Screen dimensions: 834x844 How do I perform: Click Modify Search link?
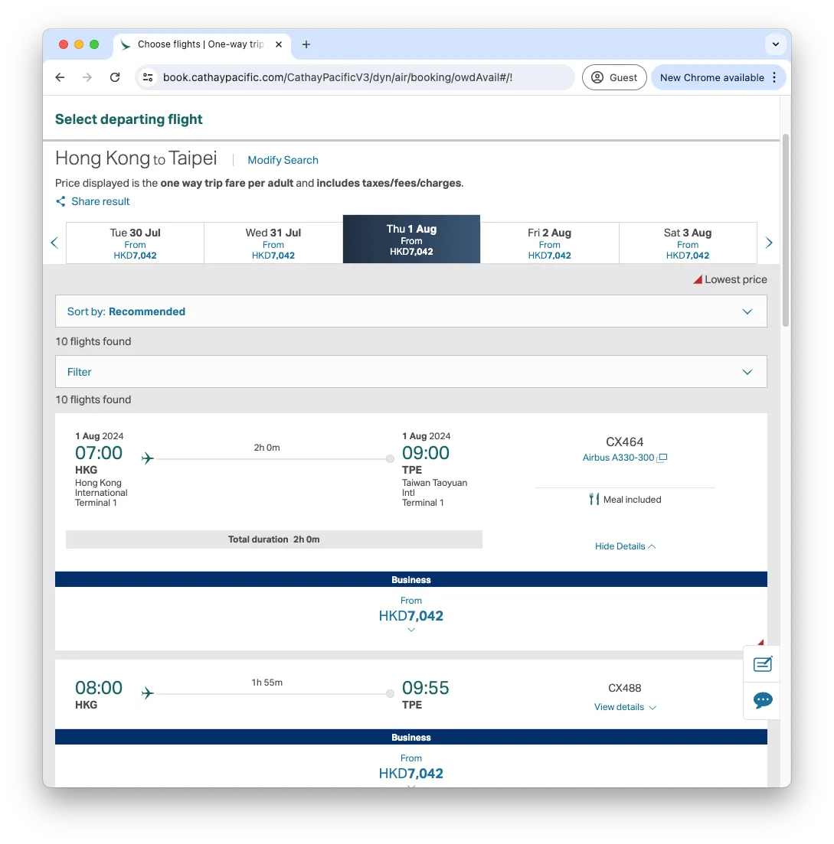(x=283, y=160)
